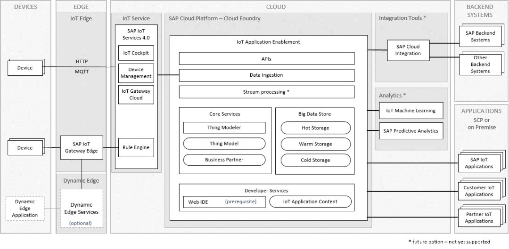Click the Big Data Store title
509x249 pixels.
[314, 114]
